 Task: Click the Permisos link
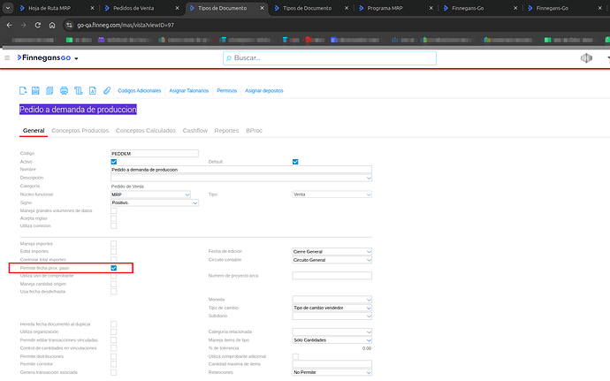pos(227,91)
